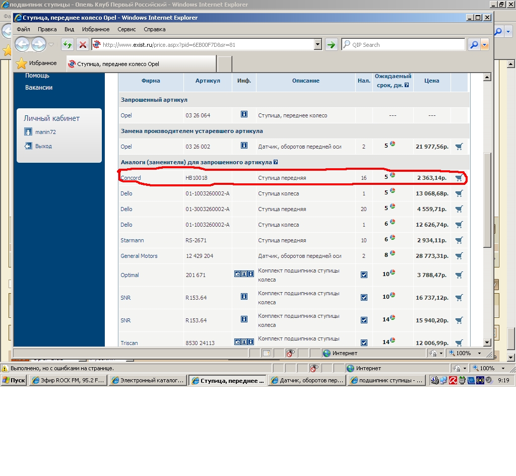Toggle availability checkbox for SNR 15 940,20р. row
This screenshot has height=476, width=516.
[x=364, y=320]
